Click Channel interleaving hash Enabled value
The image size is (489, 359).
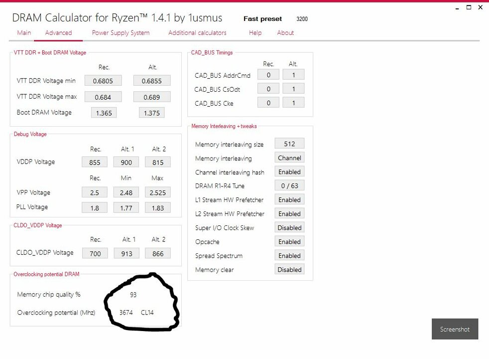289,172
